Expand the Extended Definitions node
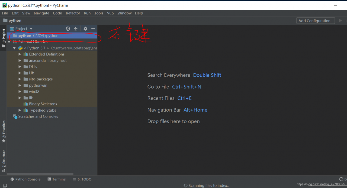This screenshot has height=188, width=347. [20, 54]
